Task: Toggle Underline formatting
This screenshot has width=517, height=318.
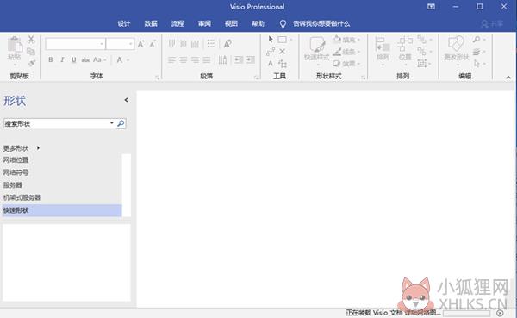Action: pyautogui.click(x=73, y=59)
